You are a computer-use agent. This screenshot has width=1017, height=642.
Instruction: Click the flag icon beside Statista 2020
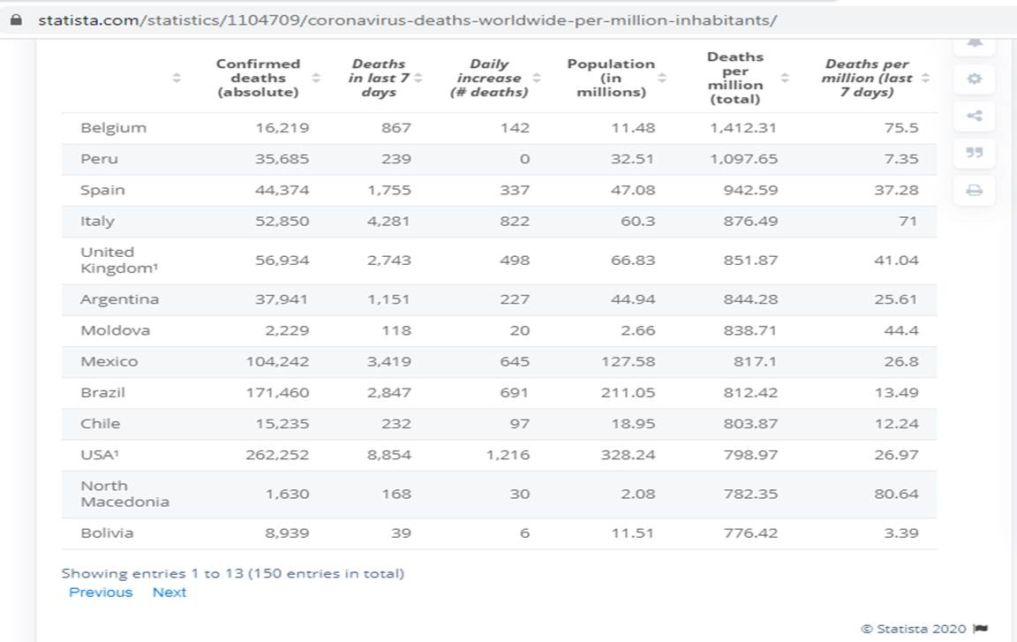coord(980,629)
